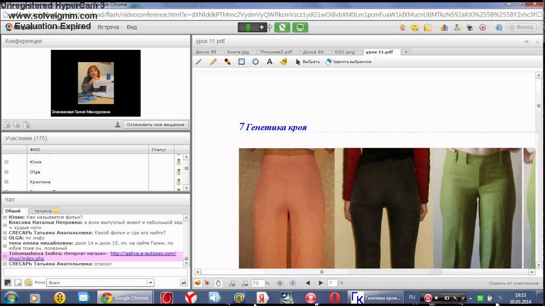Screen dimensions: 545x306
Task: Click fit to width icon
Action: pos(280,283)
